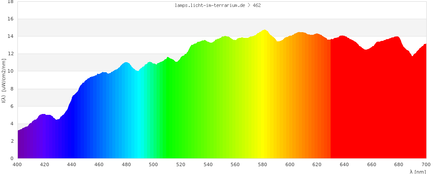Click the λ [nm] axis title
The image size is (435, 174).
click(418, 172)
